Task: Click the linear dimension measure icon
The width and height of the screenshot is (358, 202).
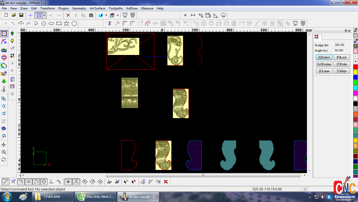Action: 193,15
